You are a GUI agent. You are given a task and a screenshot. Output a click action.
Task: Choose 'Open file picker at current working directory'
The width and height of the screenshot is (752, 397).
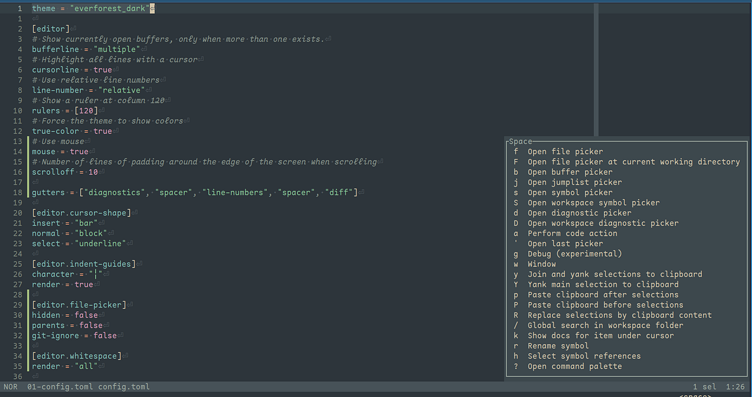[634, 162]
